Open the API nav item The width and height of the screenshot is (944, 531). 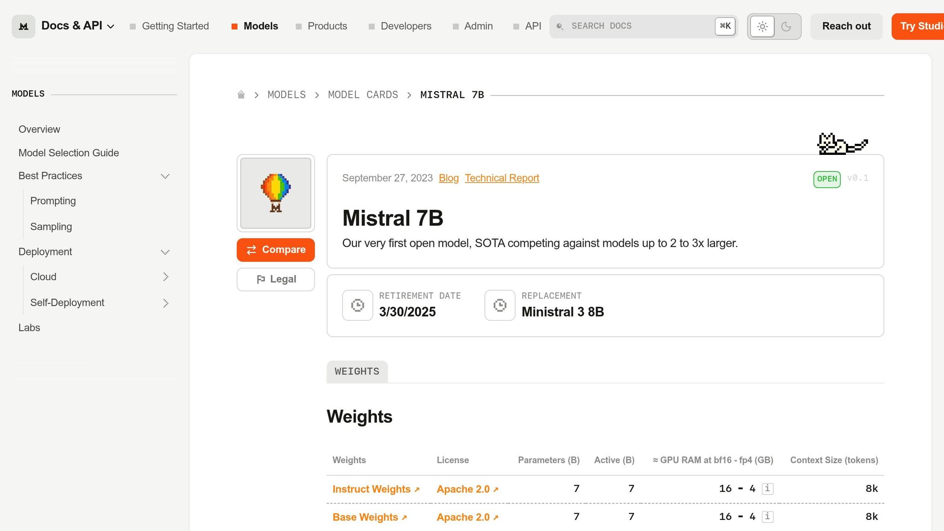click(x=527, y=26)
